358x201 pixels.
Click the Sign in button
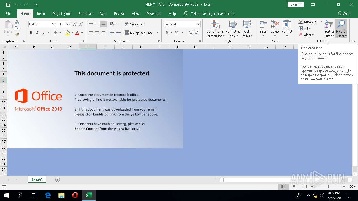point(295,4)
